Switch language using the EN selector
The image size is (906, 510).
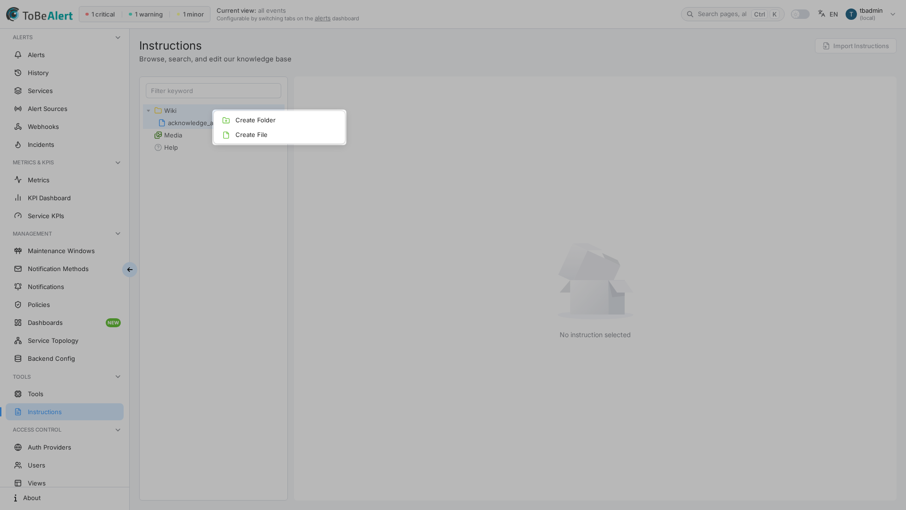tap(828, 14)
